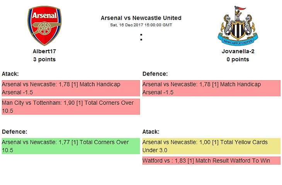This screenshot has height=185, width=282.
Task: Click the 'Atack:' heading above the yellow bet
Action: tap(151, 131)
